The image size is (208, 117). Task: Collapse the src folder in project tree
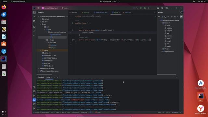[41, 24]
